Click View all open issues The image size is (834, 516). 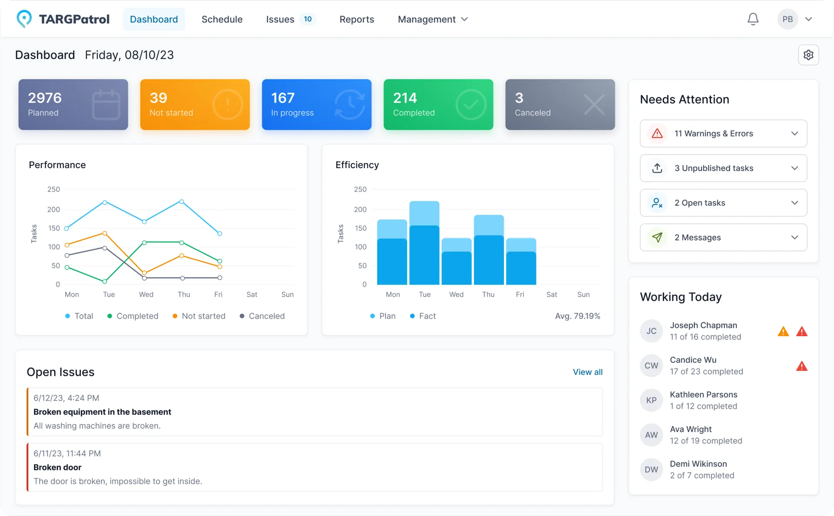(x=588, y=372)
